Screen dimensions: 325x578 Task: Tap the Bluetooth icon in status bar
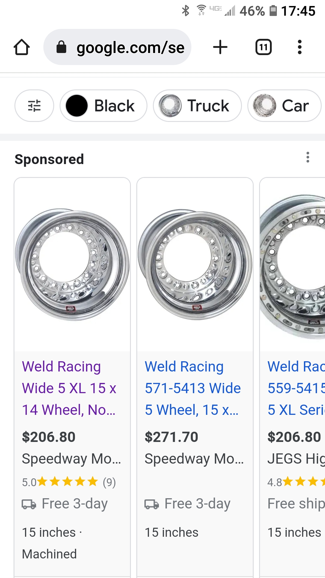click(x=186, y=11)
